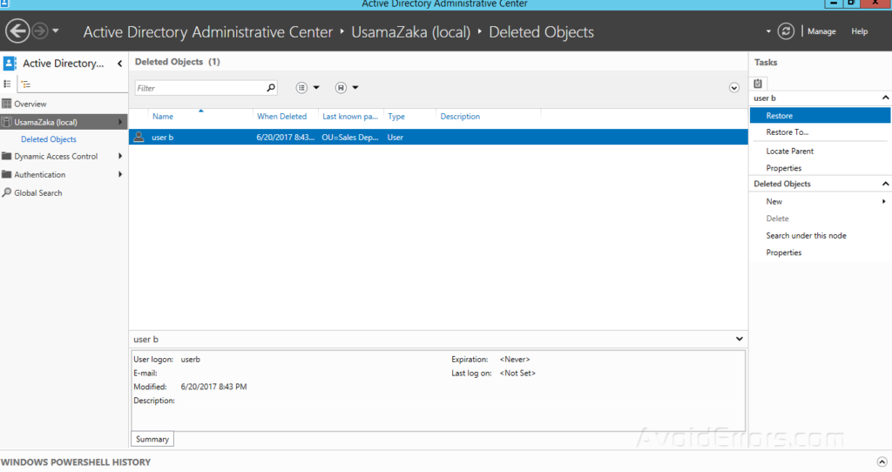Open the saved queries dropdown
The image size is (892, 472).
347,88
